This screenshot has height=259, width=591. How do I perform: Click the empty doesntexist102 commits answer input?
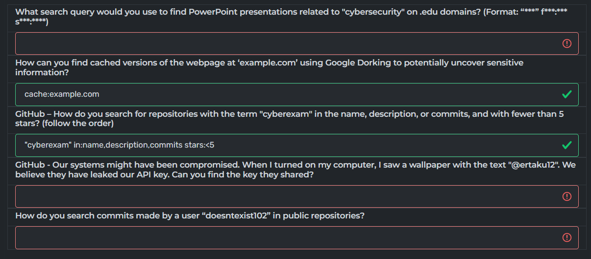(297, 237)
